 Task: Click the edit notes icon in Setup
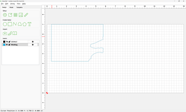coord(10,15)
